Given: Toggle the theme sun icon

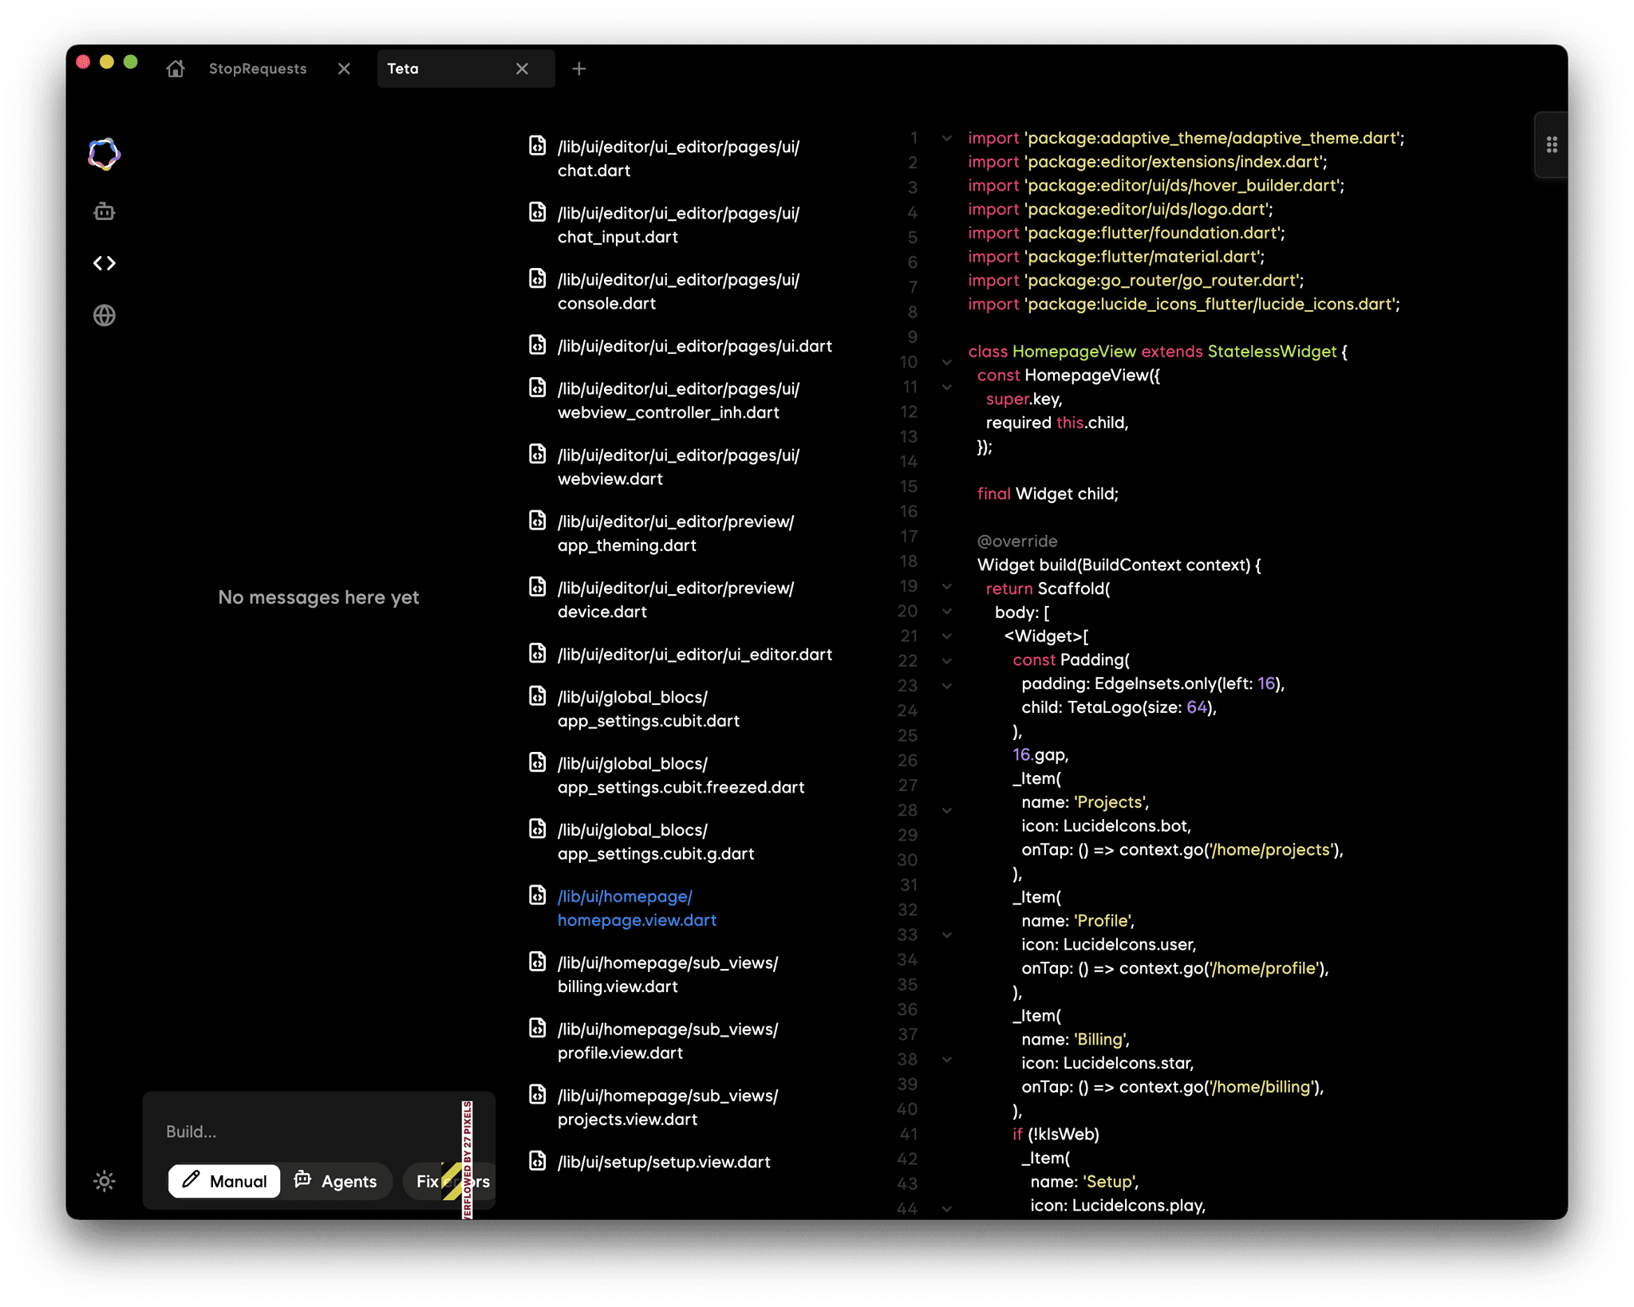Looking at the screenshot, I should coord(104,1181).
